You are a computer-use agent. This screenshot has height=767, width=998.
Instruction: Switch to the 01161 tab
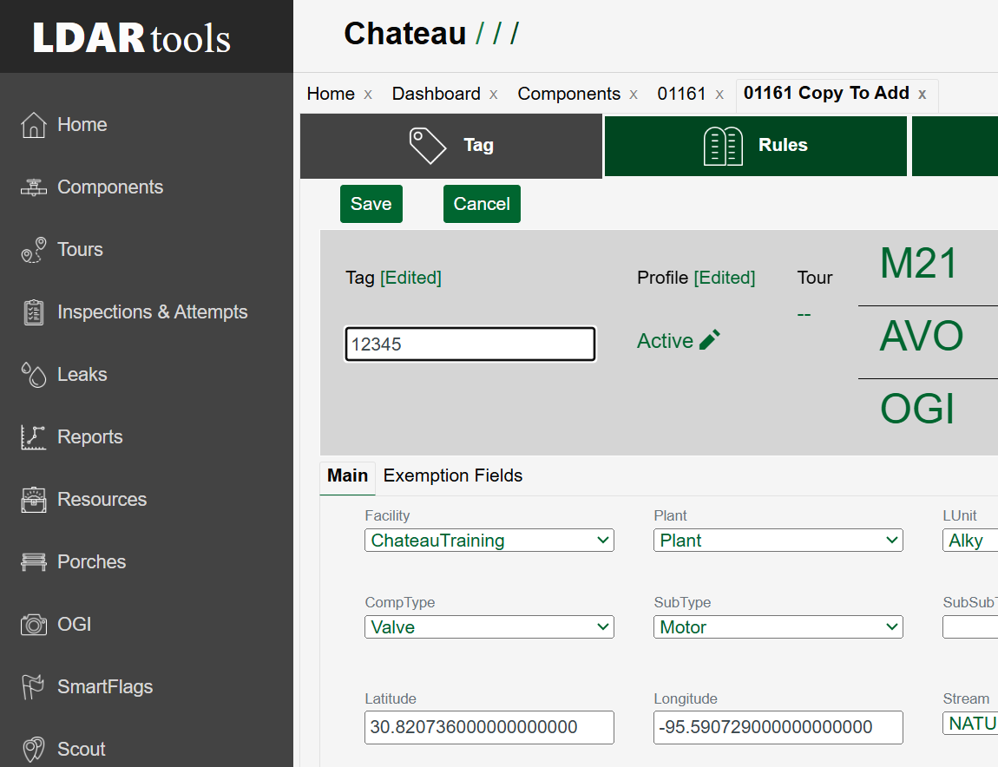681,95
